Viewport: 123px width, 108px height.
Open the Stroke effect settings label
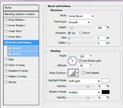click(x=12, y=82)
